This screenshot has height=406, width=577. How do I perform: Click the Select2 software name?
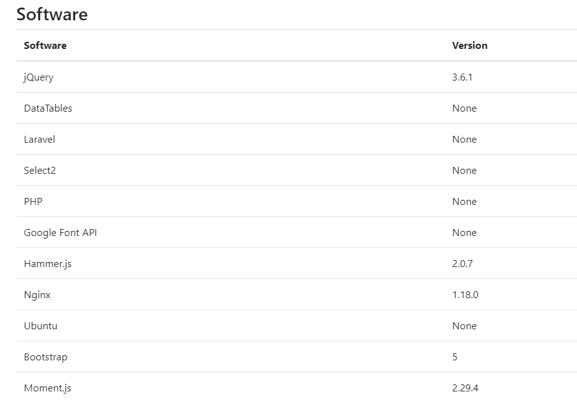[40, 171]
